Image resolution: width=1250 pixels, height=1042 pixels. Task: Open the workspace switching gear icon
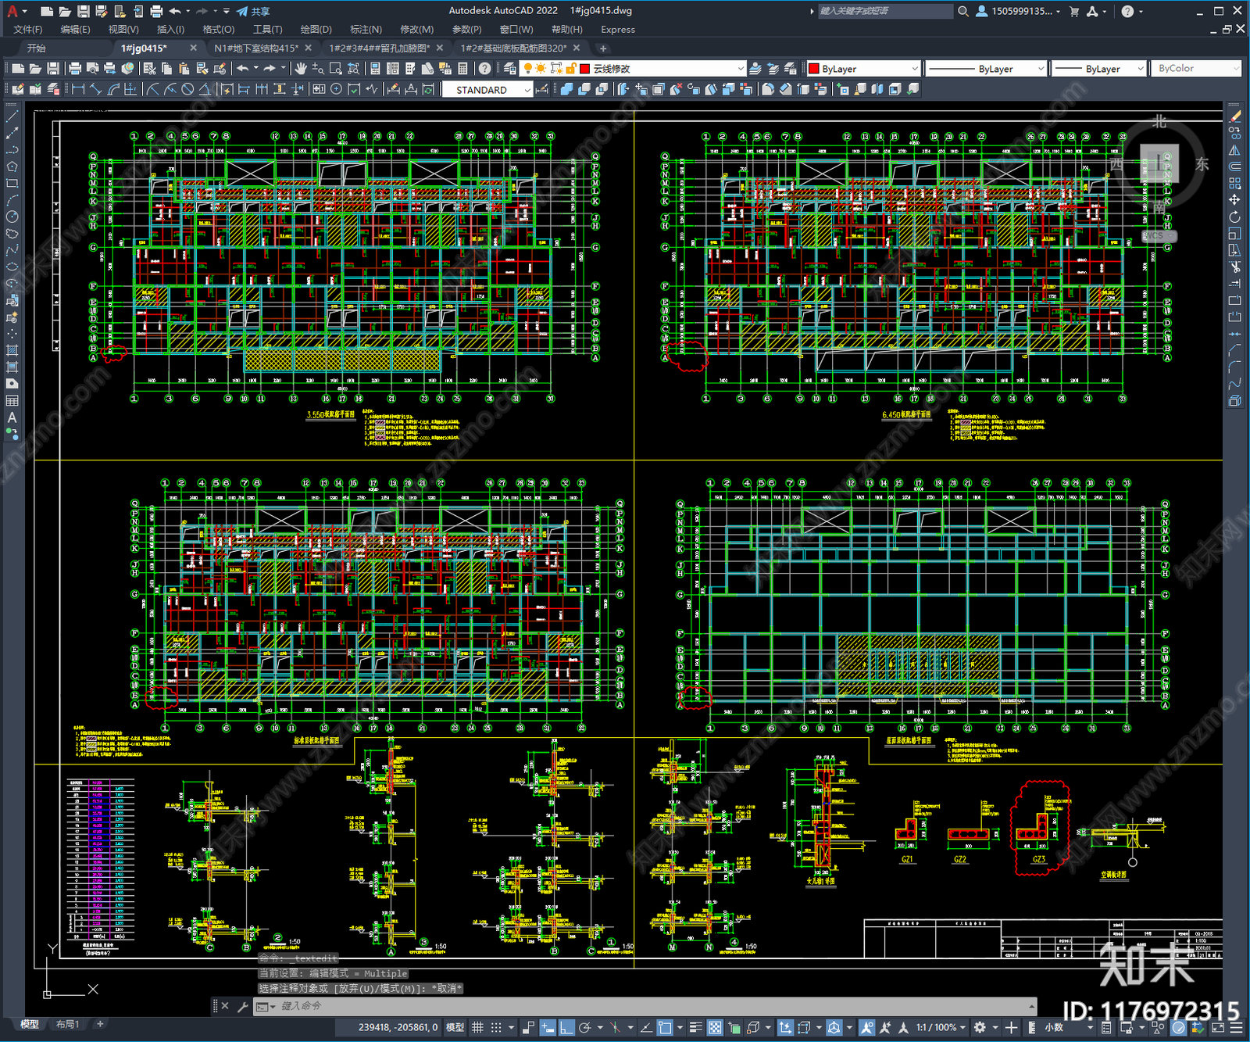(x=980, y=1027)
